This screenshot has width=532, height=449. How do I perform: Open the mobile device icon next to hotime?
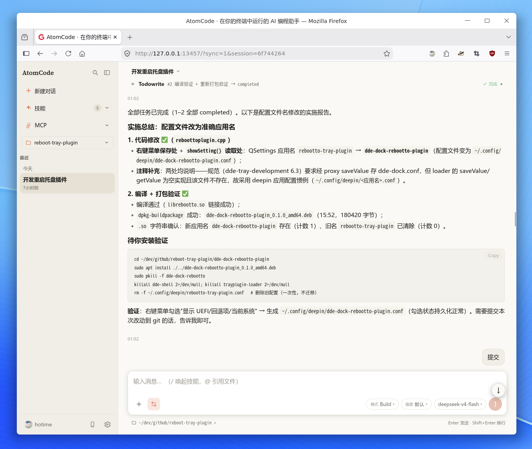click(93, 424)
